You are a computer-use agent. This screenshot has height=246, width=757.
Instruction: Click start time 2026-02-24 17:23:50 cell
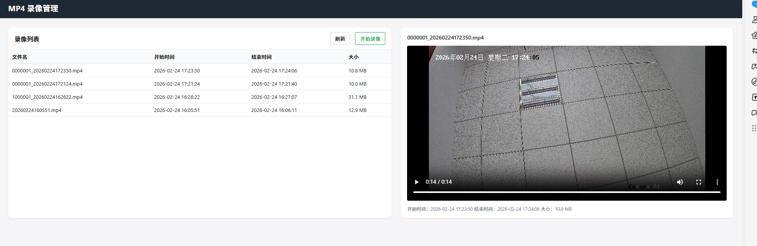(x=177, y=71)
